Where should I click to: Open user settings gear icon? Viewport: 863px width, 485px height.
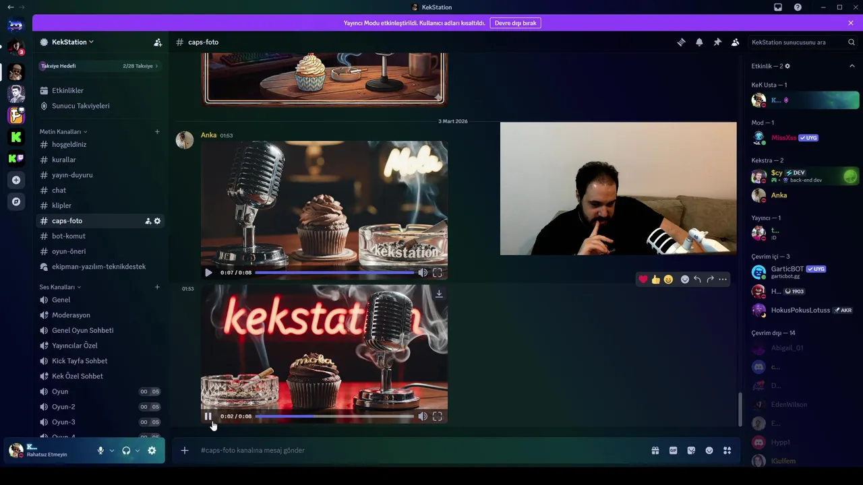(152, 451)
